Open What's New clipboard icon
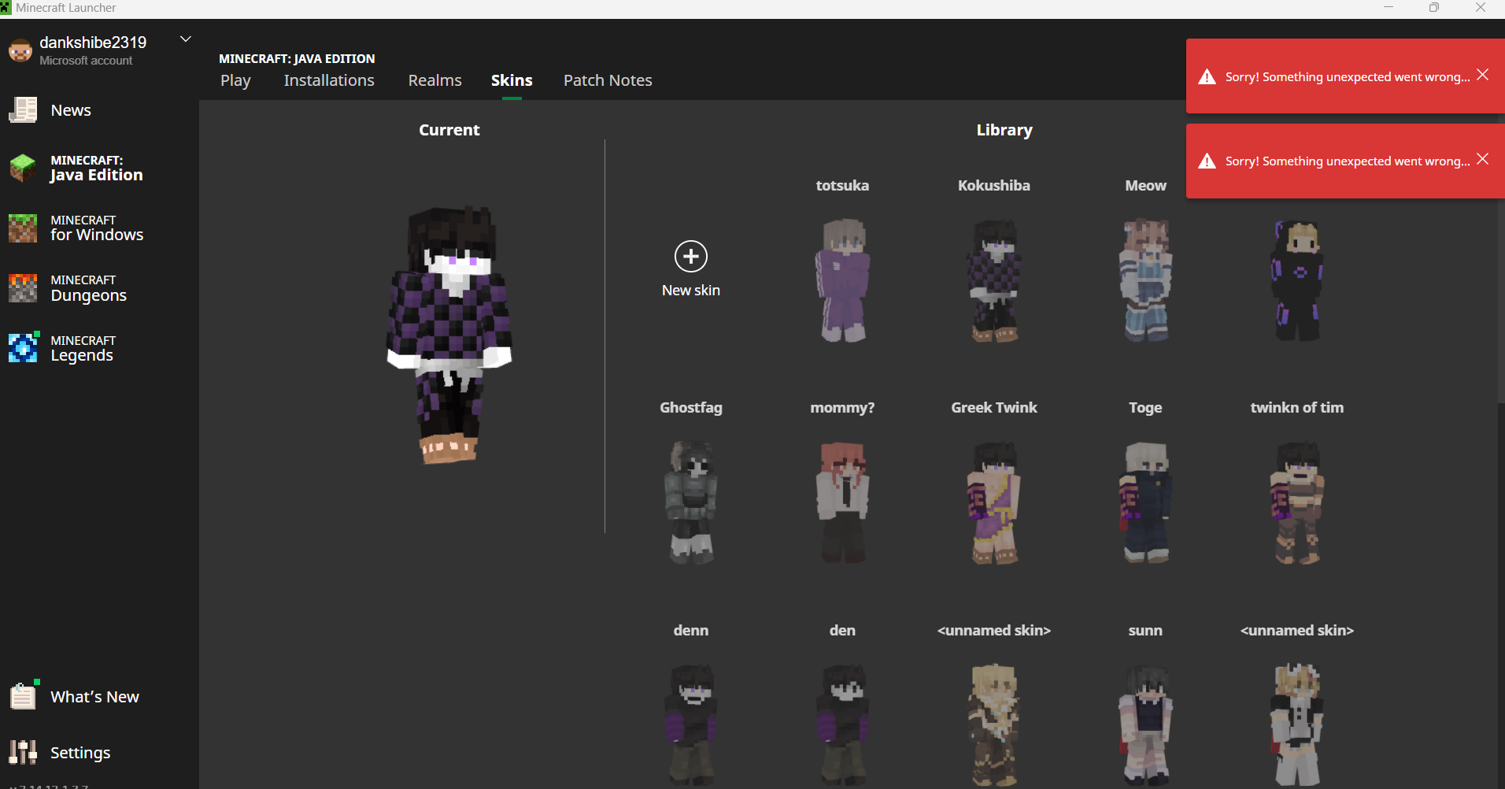 click(23, 696)
